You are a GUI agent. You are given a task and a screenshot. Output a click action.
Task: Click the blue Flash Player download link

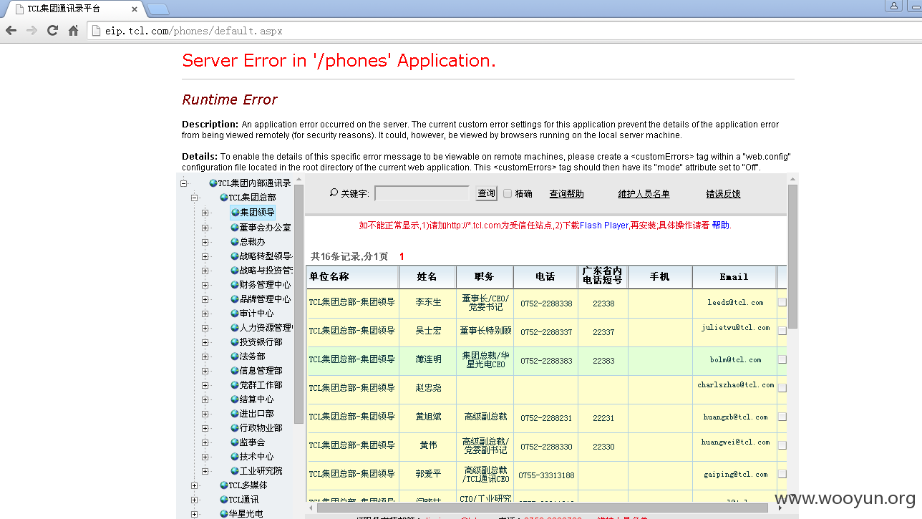click(x=604, y=225)
